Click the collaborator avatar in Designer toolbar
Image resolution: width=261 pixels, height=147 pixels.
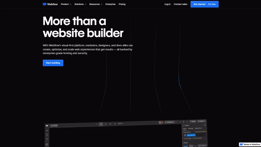click(x=160, y=122)
